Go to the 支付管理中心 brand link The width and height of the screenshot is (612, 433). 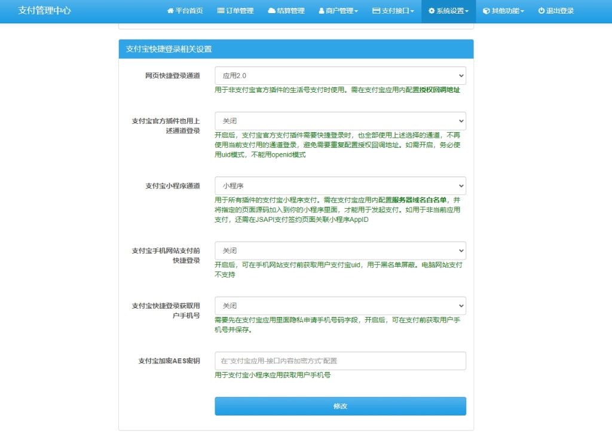click(x=44, y=11)
